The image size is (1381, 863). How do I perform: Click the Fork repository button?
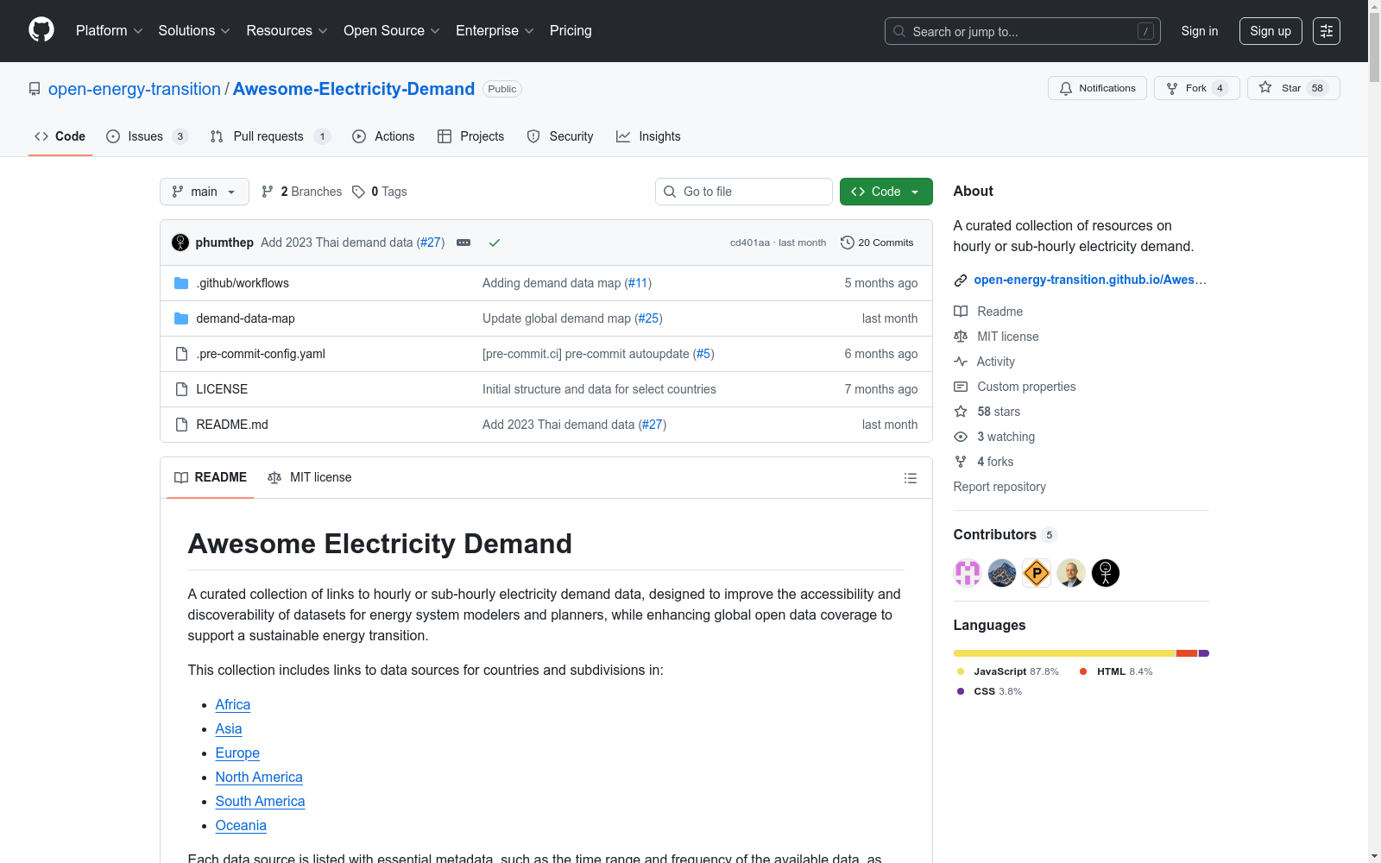point(1196,88)
